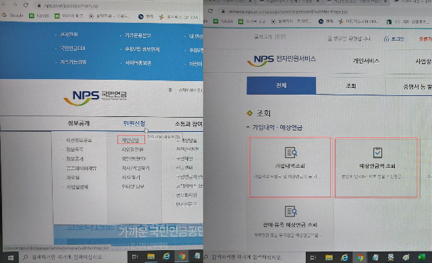This screenshot has width=432, height=263.
Task: Switch to the 증명서 등 발급 tab
Action: [x=409, y=87]
